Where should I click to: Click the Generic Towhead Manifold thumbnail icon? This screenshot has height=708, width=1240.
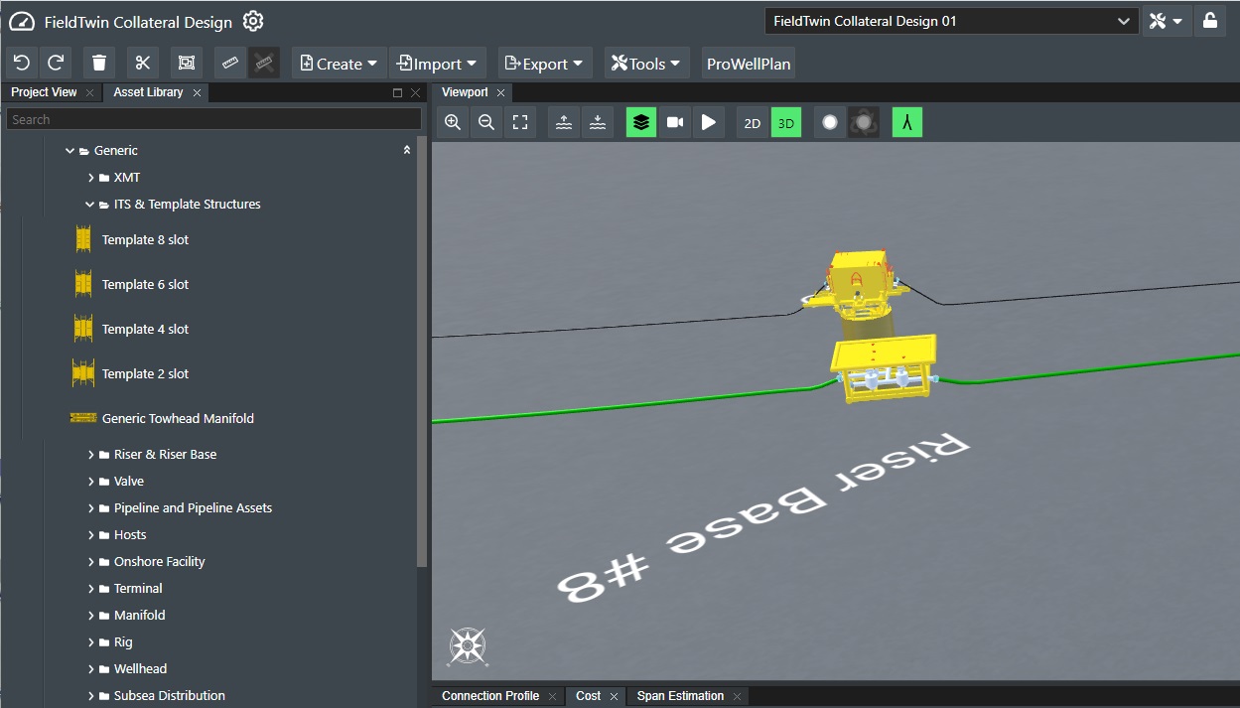(x=83, y=418)
